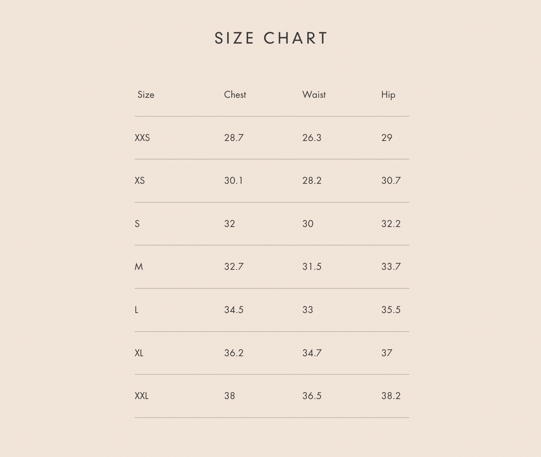Select the M waist value 31.5

click(x=312, y=267)
